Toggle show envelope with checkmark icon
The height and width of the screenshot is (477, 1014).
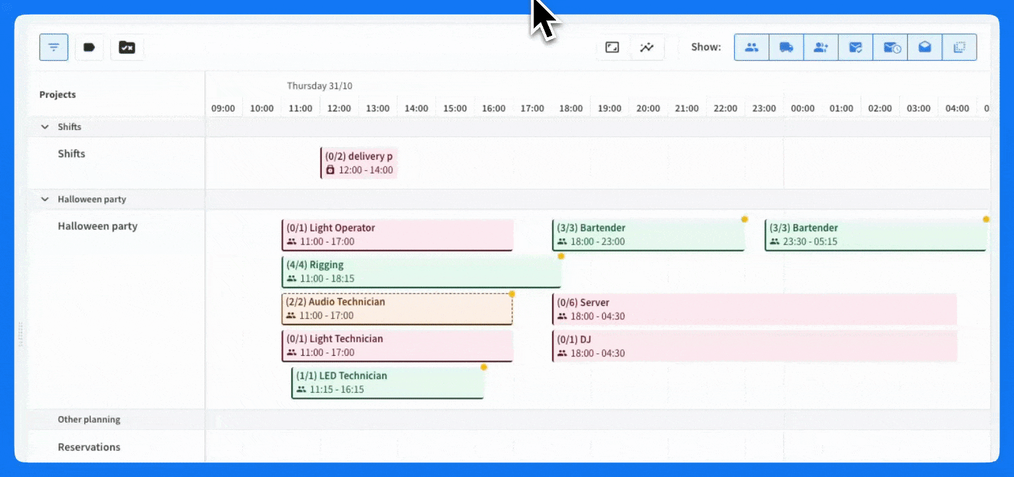tap(855, 48)
